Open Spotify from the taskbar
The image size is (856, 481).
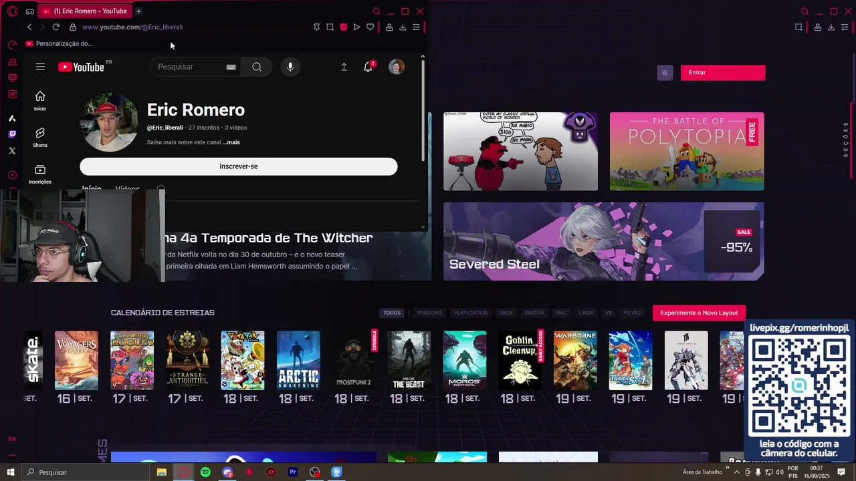tap(205, 472)
